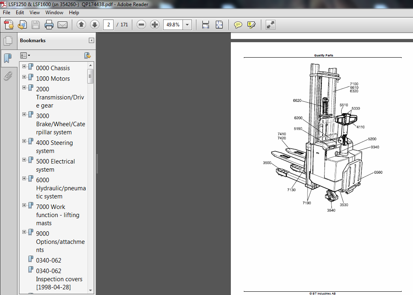Open the bookmarks options menu
The image size is (413, 295).
[x=25, y=56]
